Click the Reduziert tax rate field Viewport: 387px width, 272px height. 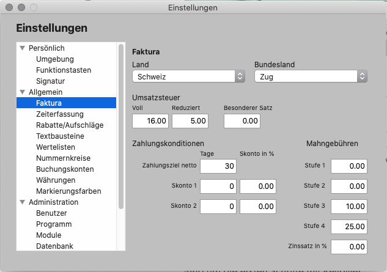click(x=191, y=121)
